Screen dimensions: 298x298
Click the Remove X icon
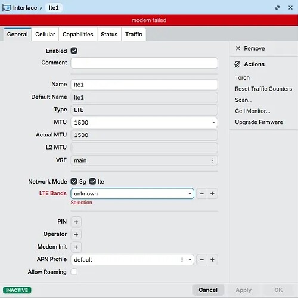238,48
